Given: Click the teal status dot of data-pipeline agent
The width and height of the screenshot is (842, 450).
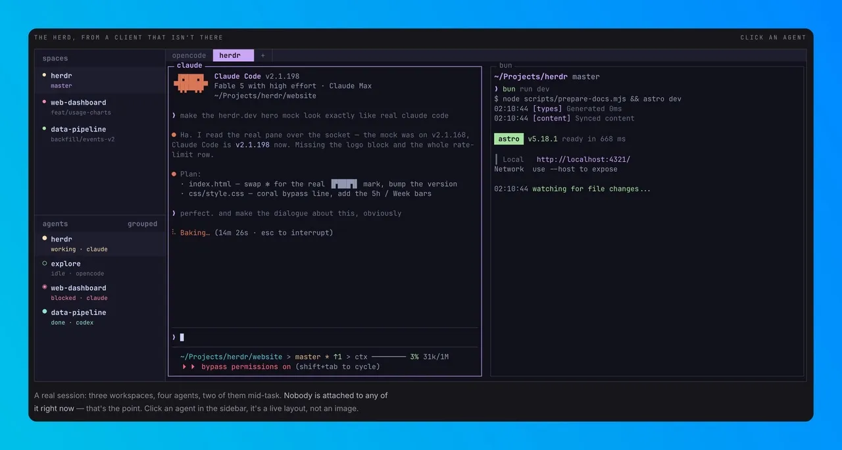Looking at the screenshot, I should tap(45, 312).
